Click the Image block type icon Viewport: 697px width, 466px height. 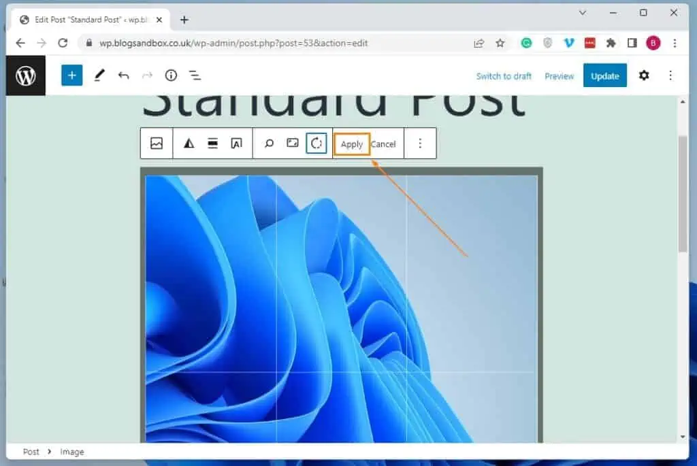click(157, 143)
